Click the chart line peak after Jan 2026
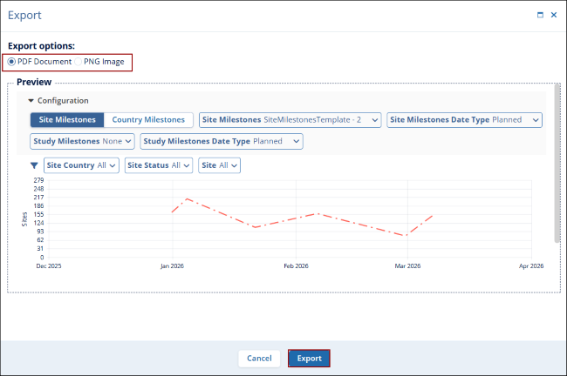 (x=186, y=199)
